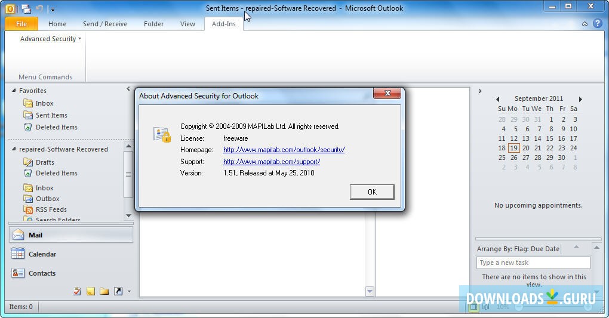Click folder list scrollbar down arrow
Screen dimensions: 609x318
click(128, 215)
